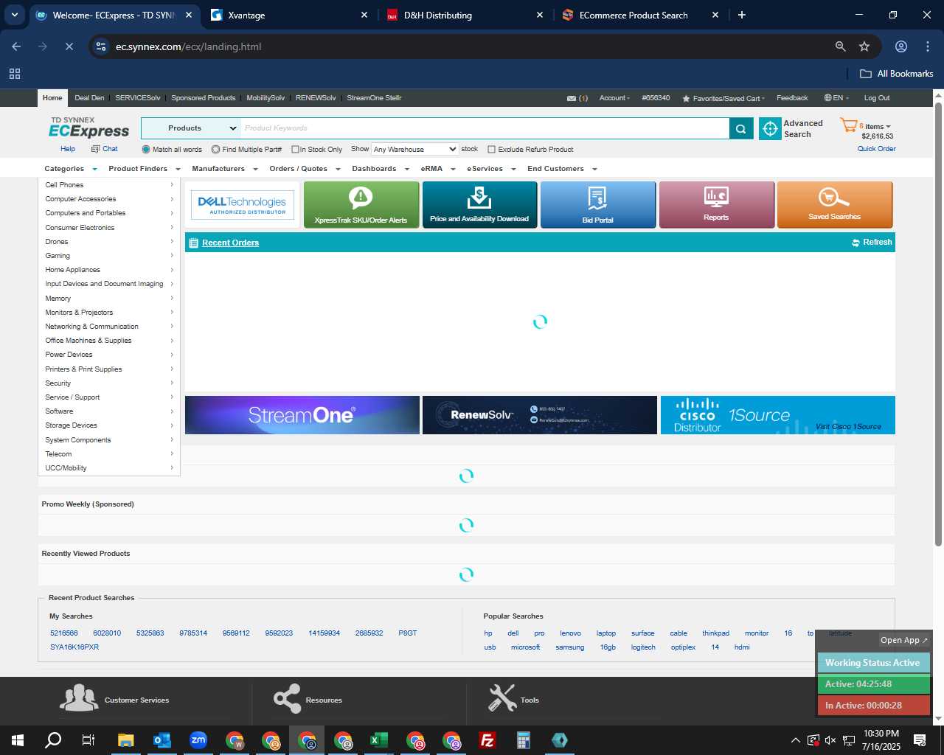Expand Favorites/Saved Cart menu
The height and width of the screenshot is (755, 944).
click(x=723, y=98)
